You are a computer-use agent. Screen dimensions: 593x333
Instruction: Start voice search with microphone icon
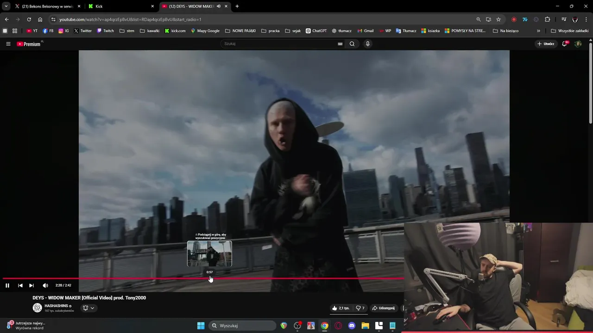(x=368, y=44)
